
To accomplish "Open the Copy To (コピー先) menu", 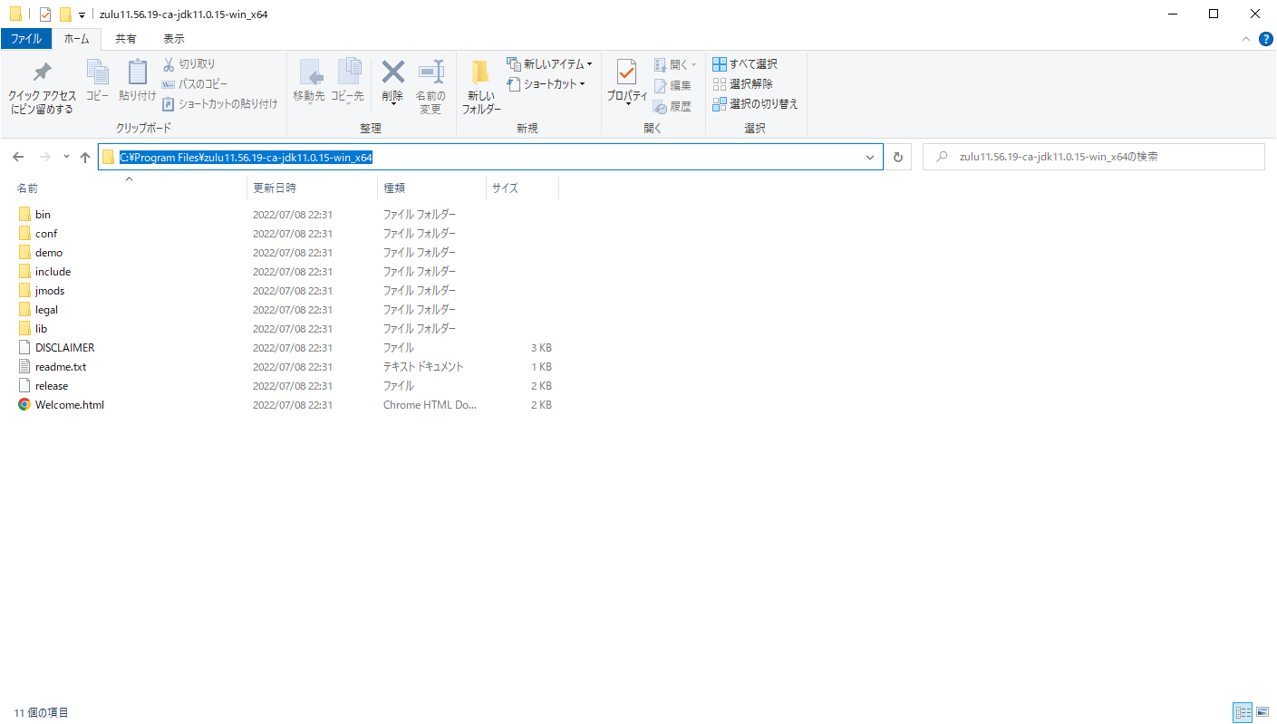I will point(347,83).
